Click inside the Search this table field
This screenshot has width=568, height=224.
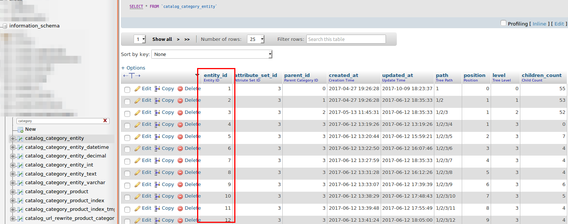click(x=345, y=39)
